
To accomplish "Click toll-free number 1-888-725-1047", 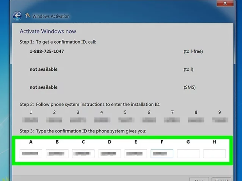I will point(47,51).
